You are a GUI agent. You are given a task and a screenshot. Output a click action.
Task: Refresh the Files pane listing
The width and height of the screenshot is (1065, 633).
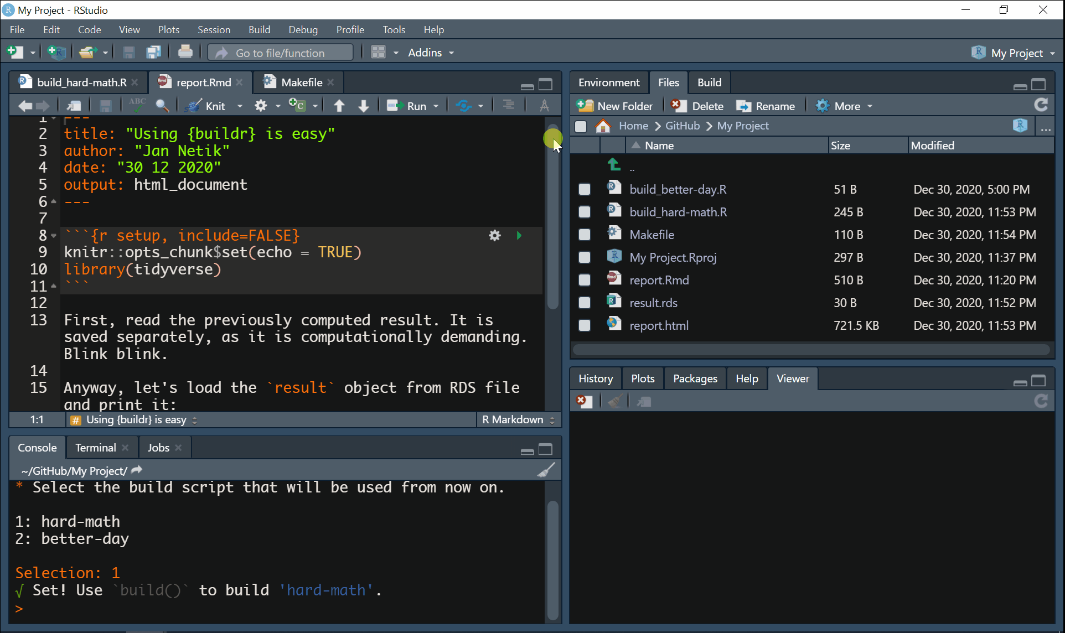coord(1041,105)
